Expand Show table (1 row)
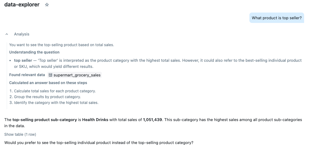This screenshot has width=309, height=155. (x=20, y=135)
